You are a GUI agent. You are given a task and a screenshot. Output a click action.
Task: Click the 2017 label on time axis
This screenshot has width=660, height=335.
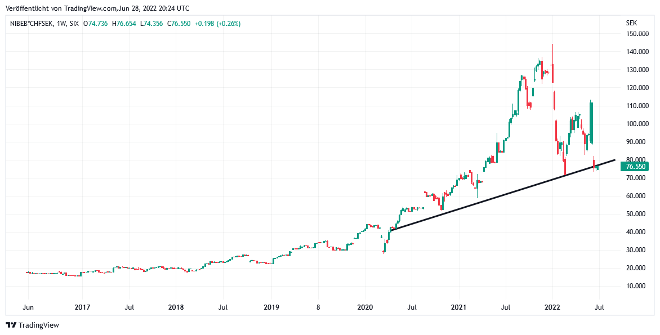82,307
